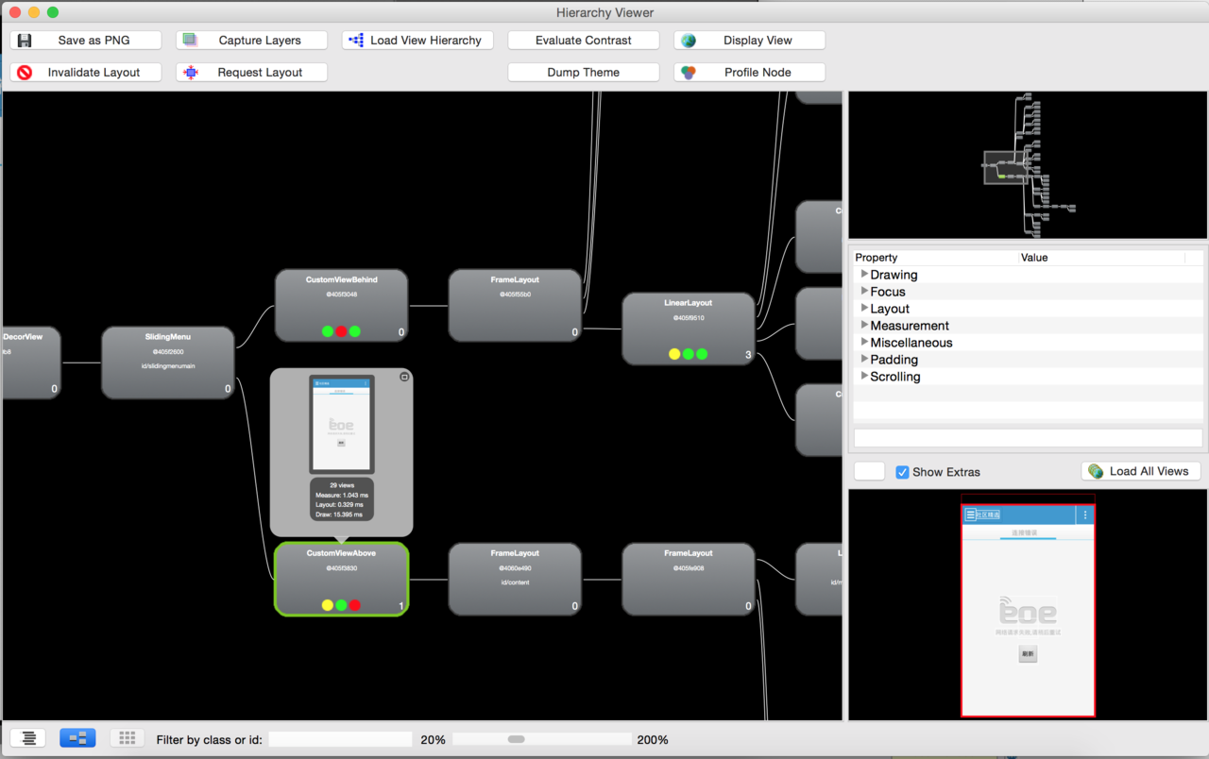Viewport: 1209px width, 759px height.
Task: Click Dump Theme button
Action: pyautogui.click(x=584, y=73)
